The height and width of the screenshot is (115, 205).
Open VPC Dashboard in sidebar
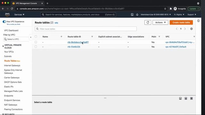point(11,31)
